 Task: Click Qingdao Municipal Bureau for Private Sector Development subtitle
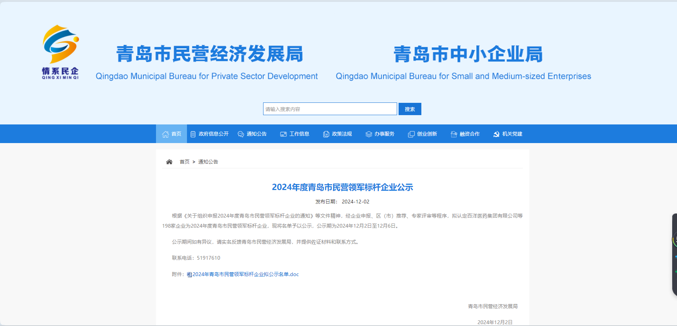click(x=207, y=76)
